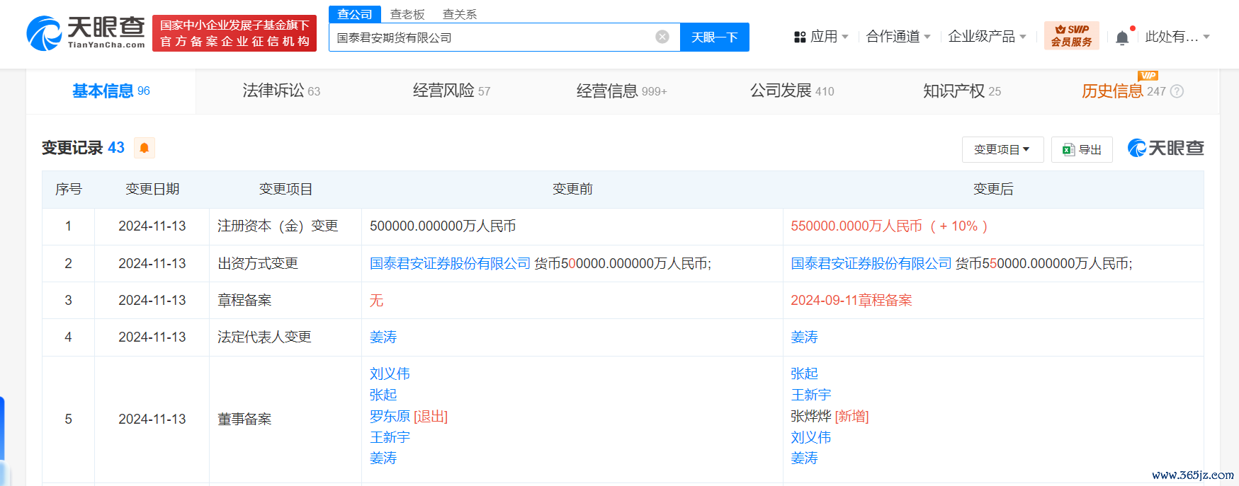Expand the 企业级产品 dropdown menu
This screenshot has width=1239, height=486.
point(987,37)
